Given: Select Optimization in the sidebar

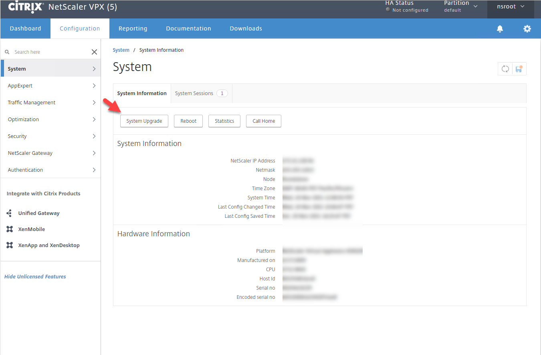Looking at the screenshot, I should tap(51, 119).
